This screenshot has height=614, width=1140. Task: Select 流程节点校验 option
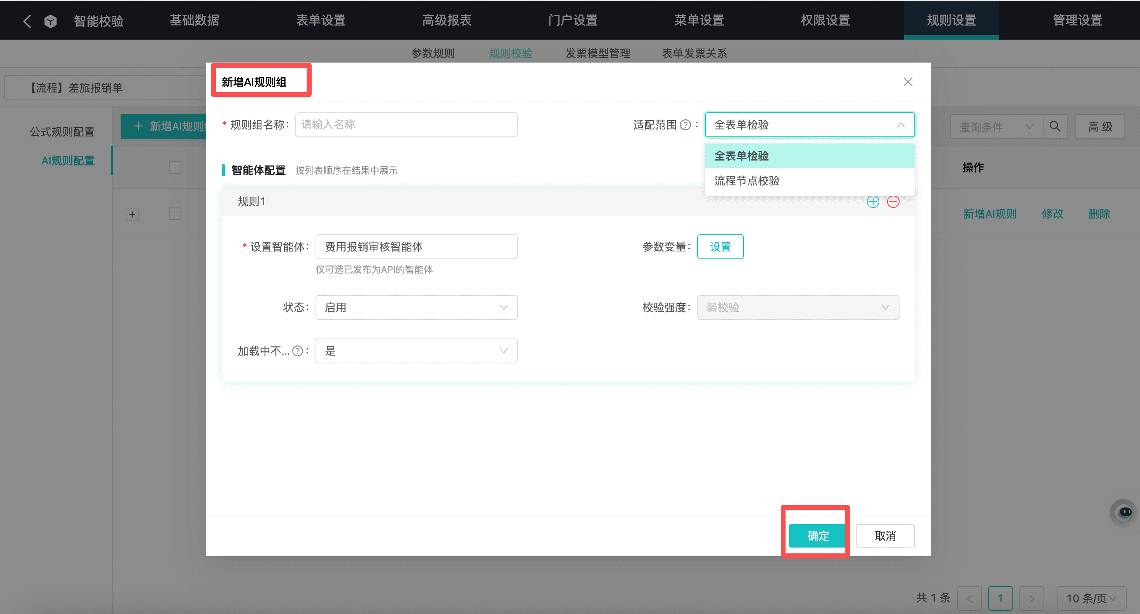[809, 180]
